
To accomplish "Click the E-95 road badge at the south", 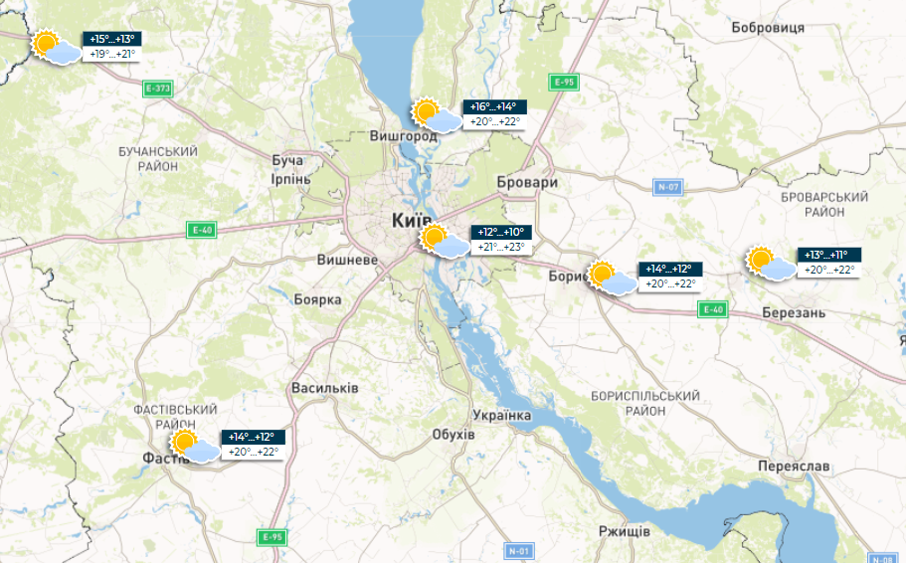I will pos(272,537).
